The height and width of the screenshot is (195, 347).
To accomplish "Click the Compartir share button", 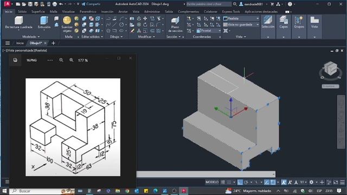I will click(91, 4).
